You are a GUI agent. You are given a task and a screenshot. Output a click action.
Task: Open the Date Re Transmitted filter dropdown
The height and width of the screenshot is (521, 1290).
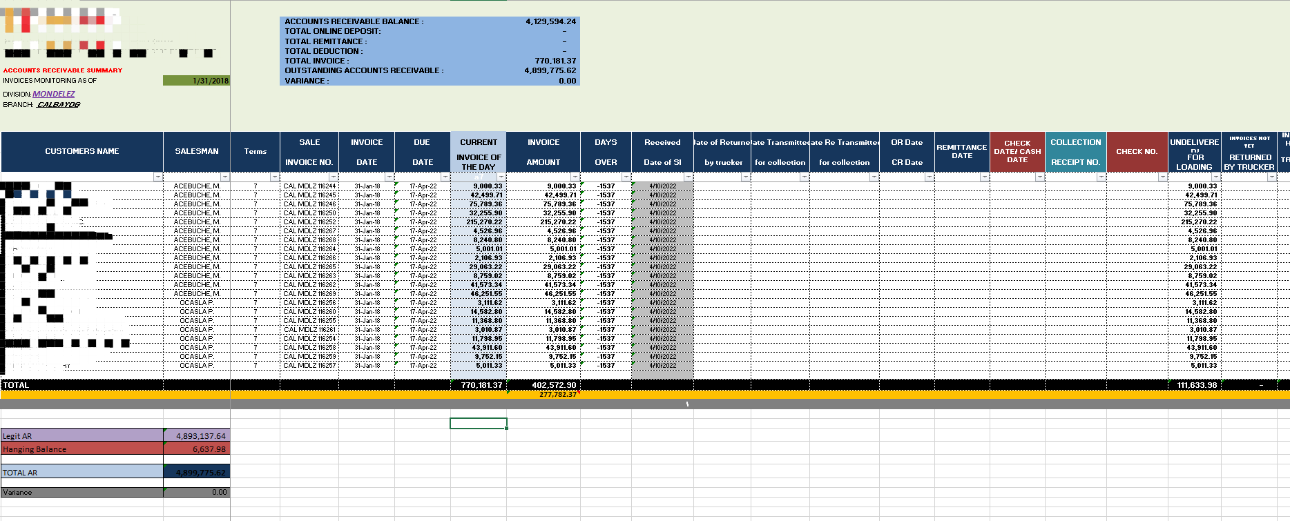coord(874,177)
